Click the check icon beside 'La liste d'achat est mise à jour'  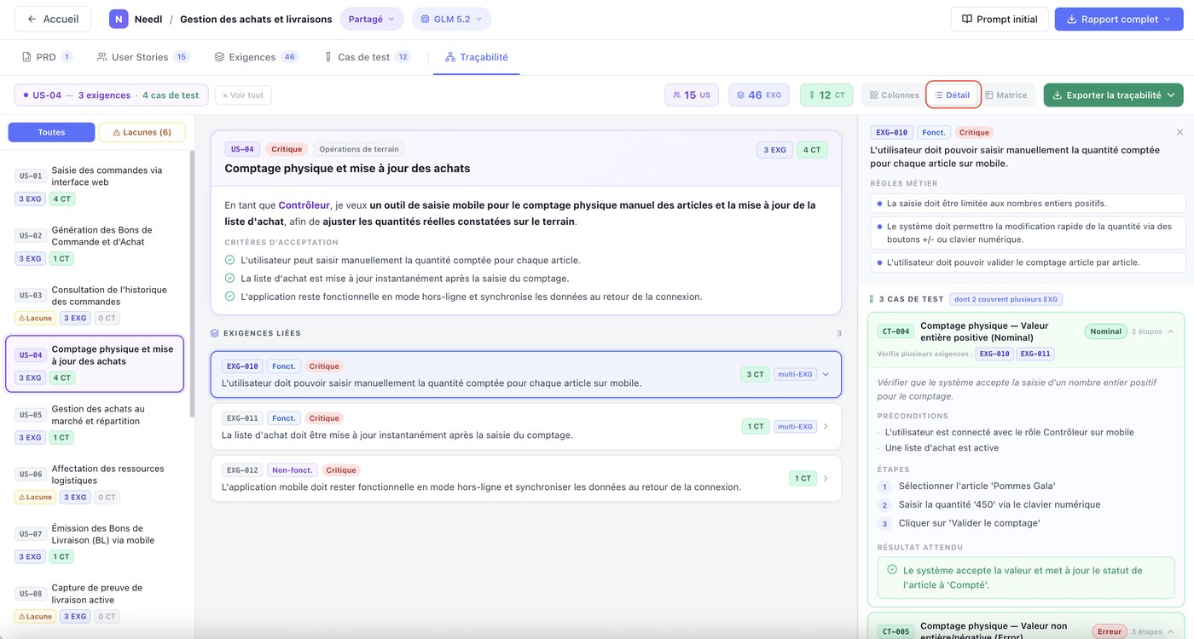click(x=229, y=279)
